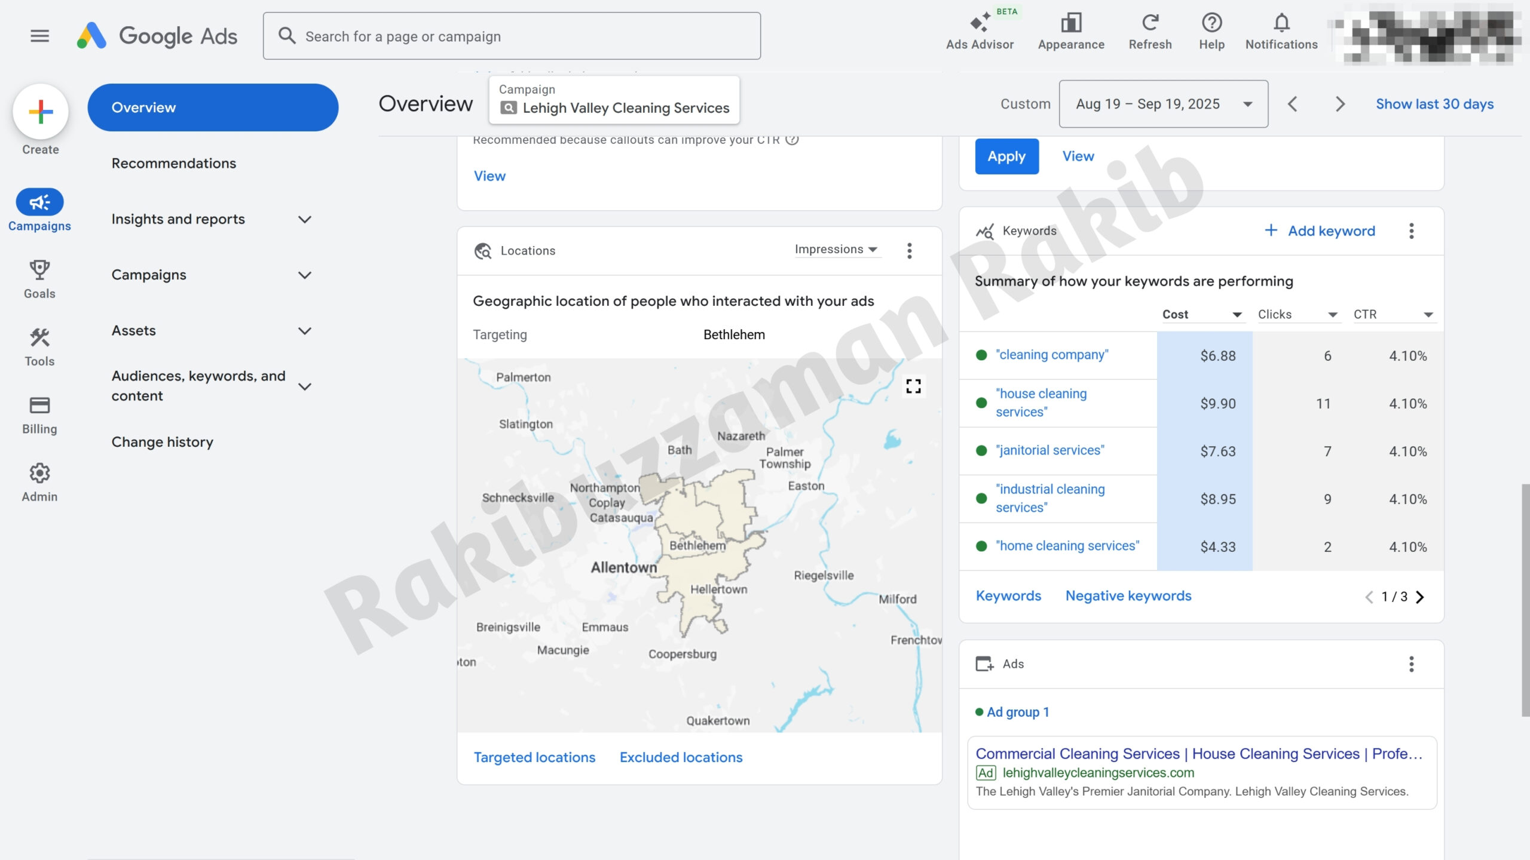Switch to Negative keywords tab
This screenshot has height=860, width=1530.
[1128, 596]
